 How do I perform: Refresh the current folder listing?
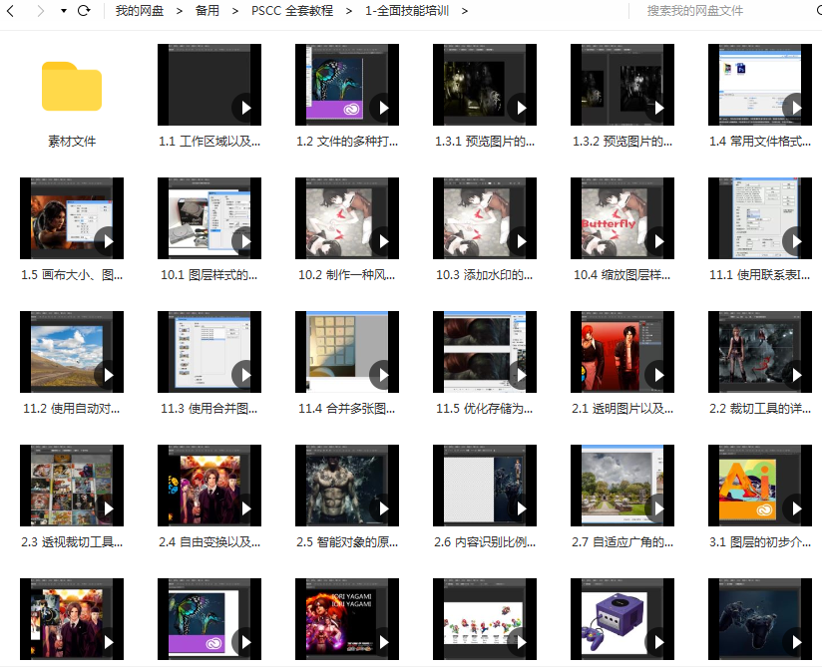[84, 11]
